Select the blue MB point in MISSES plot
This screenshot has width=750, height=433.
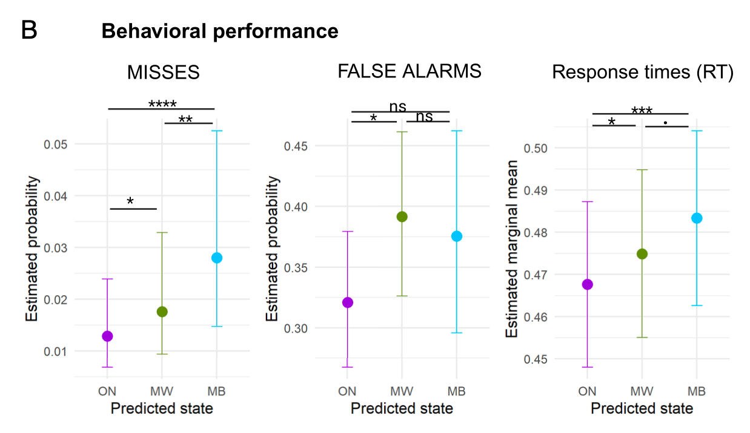tap(217, 258)
